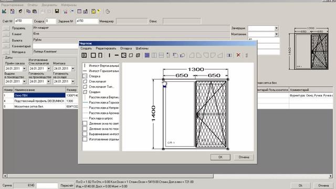The width and height of the screenshot is (336, 189).
Task: Click the right-angled triangle shape icon
Action: coord(220,55)
